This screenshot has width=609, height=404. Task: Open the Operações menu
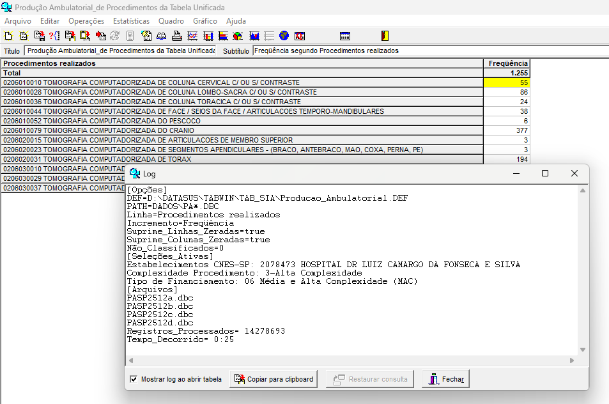(86, 21)
